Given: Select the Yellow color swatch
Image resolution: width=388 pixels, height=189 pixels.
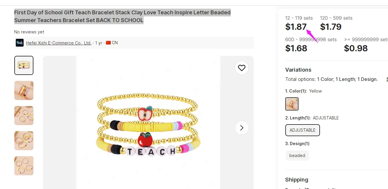Looking at the screenshot, I should [x=292, y=104].
